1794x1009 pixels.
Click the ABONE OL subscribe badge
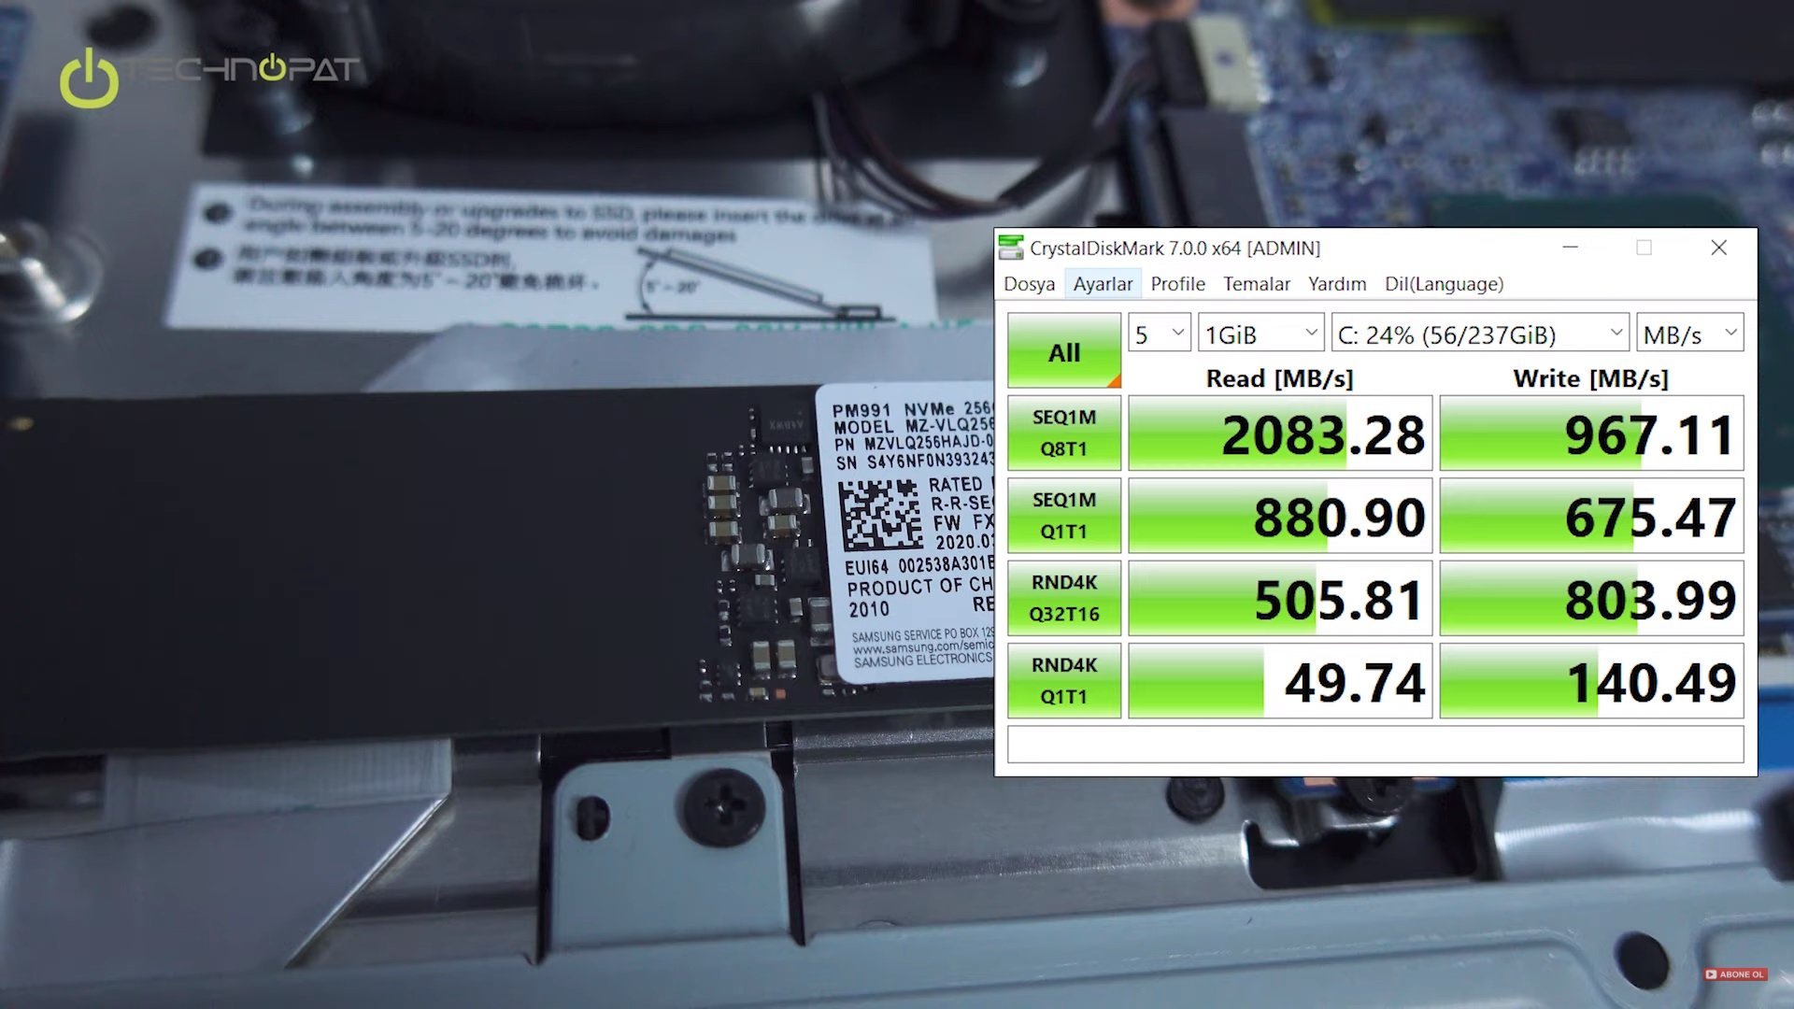point(1734,974)
